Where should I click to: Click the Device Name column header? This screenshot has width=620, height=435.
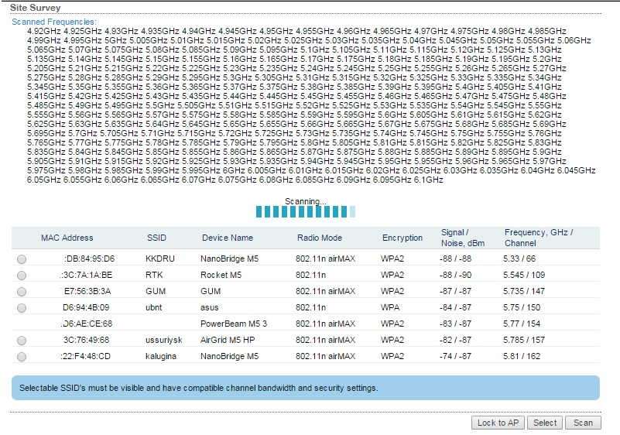point(228,238)
